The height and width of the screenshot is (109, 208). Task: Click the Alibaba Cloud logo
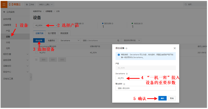pos(15,5)
